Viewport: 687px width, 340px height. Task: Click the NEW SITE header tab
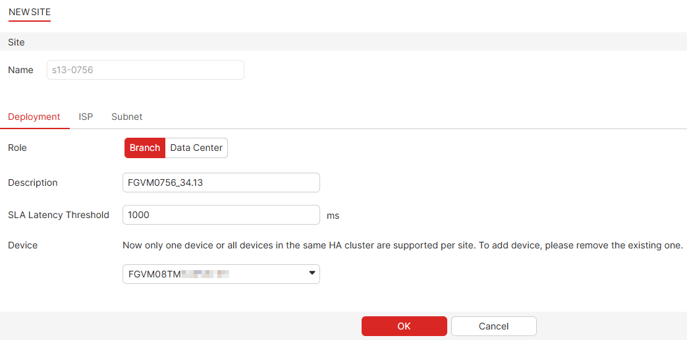point(30,12)
